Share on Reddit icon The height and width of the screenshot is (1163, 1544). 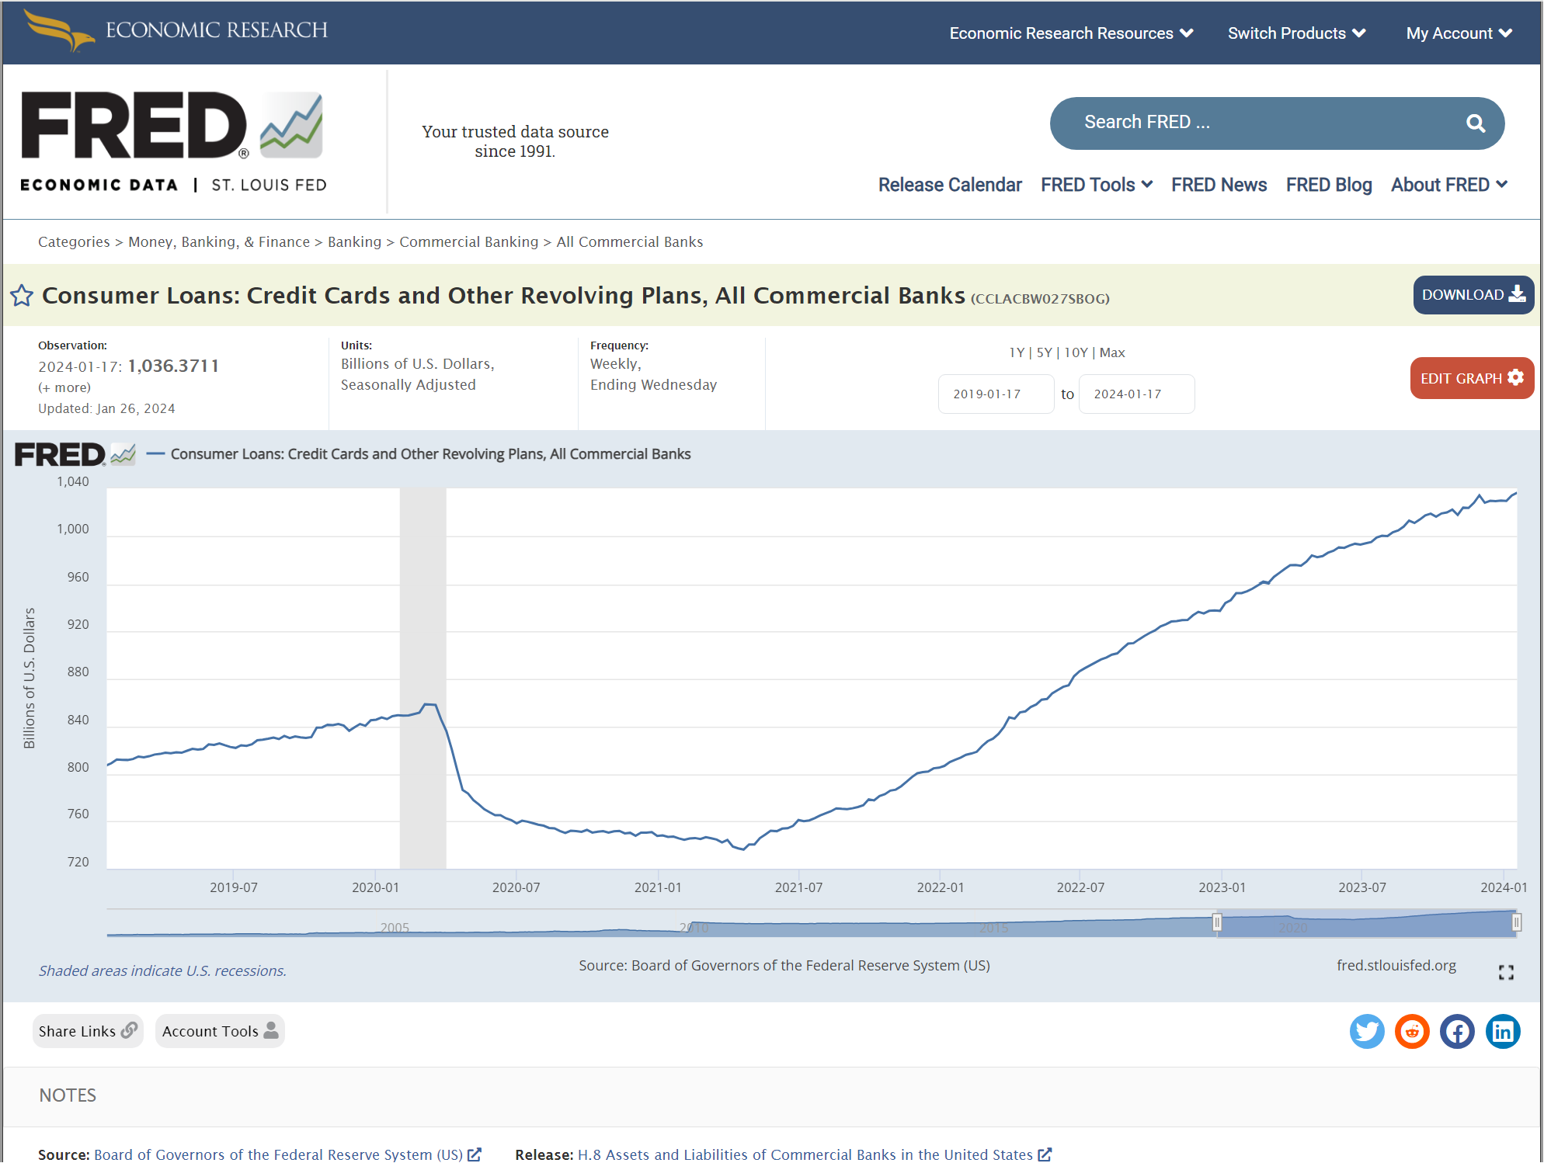pyautogui.click(x=1412, y=1032)
